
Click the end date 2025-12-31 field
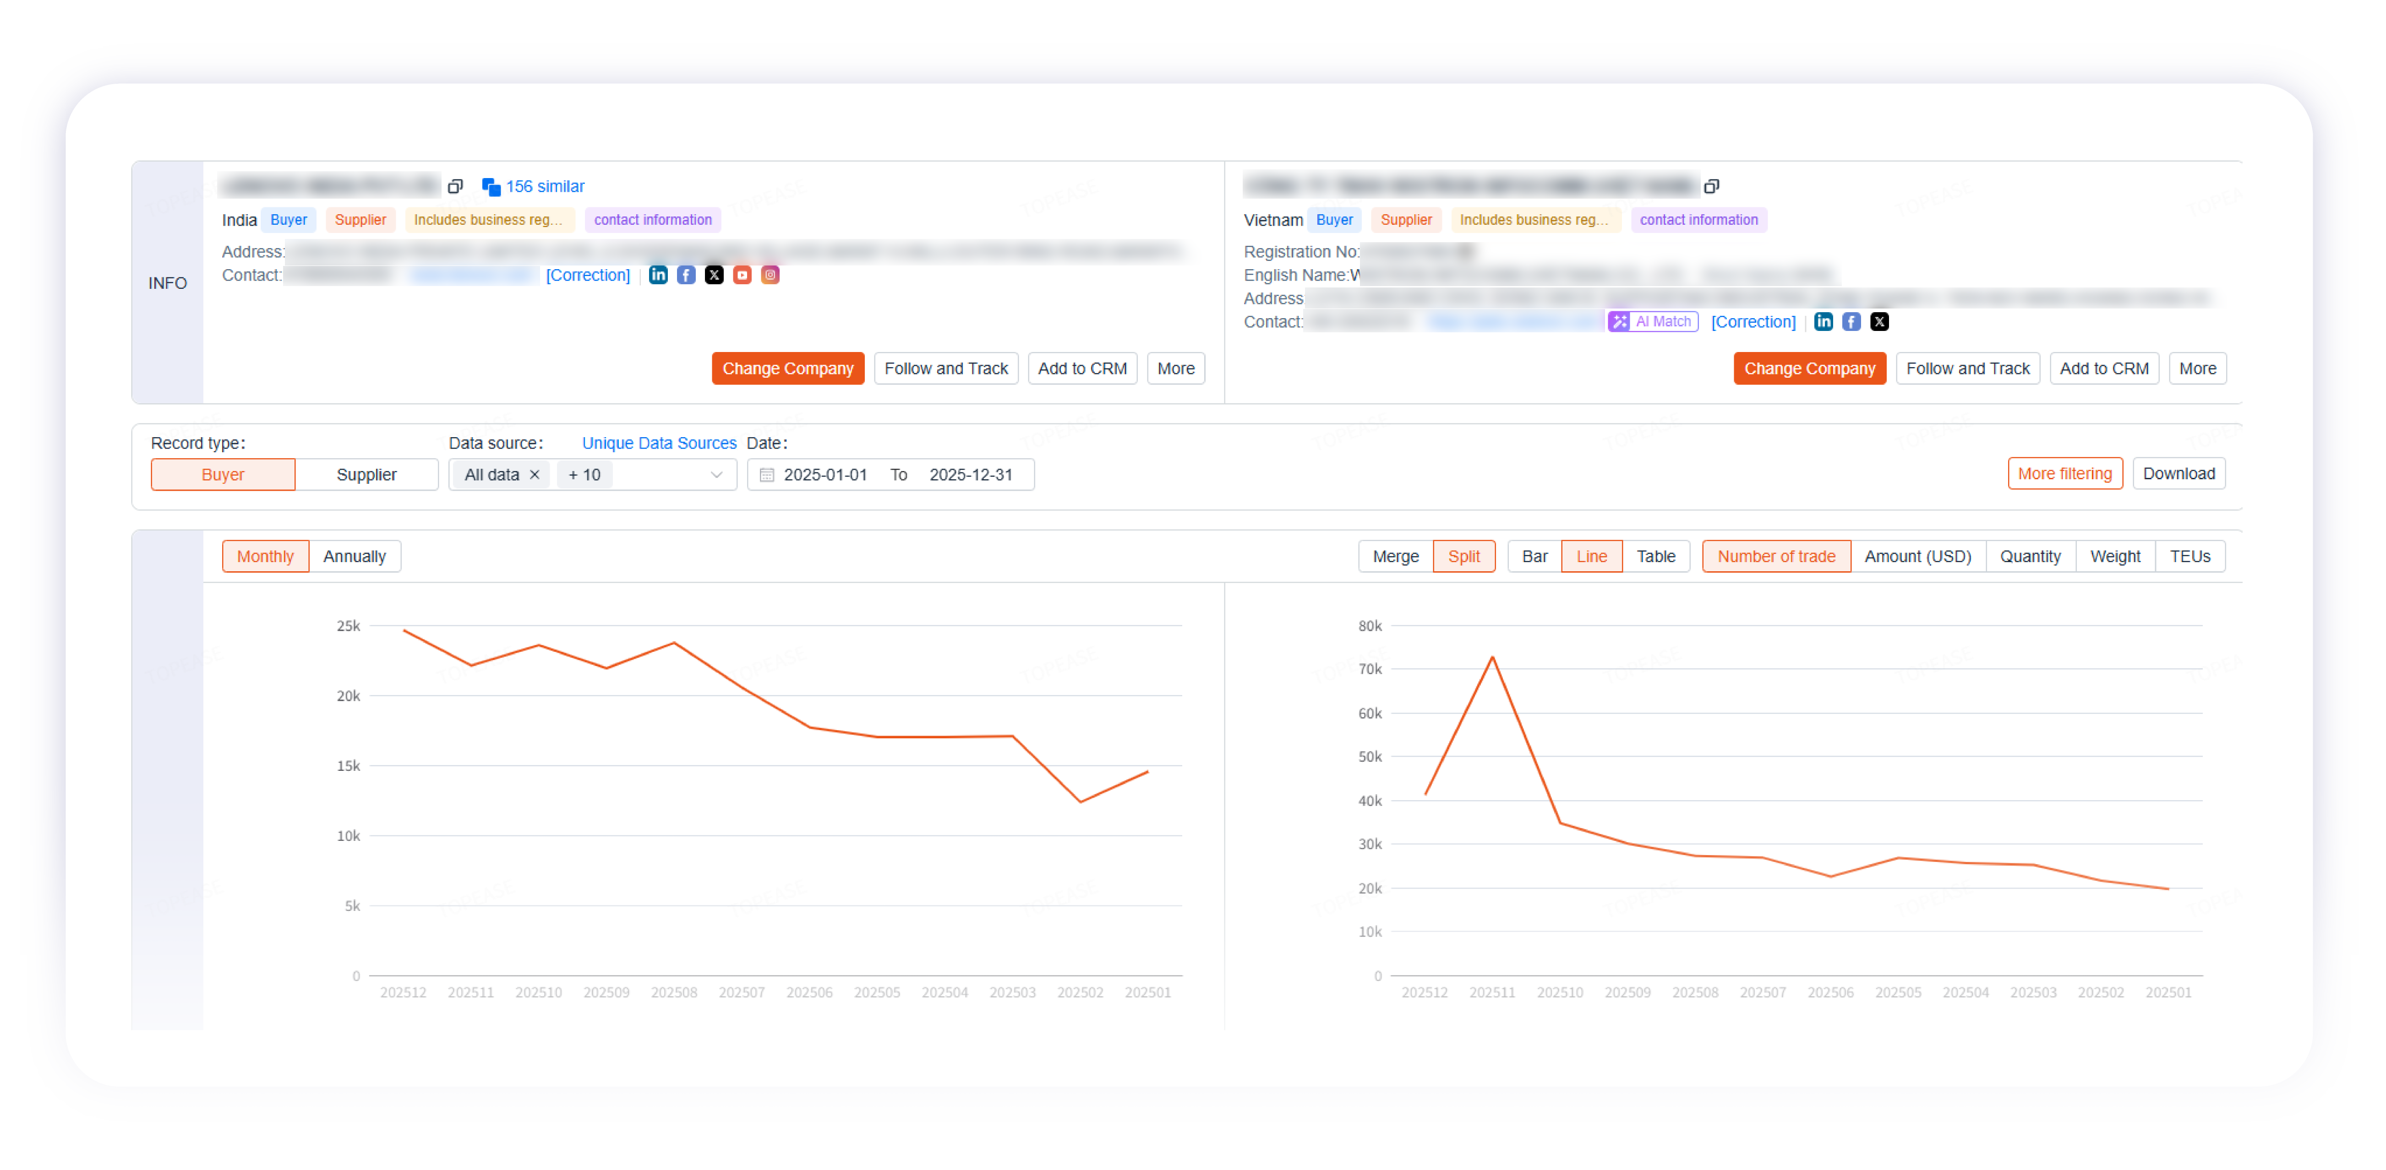click(971, 475)
